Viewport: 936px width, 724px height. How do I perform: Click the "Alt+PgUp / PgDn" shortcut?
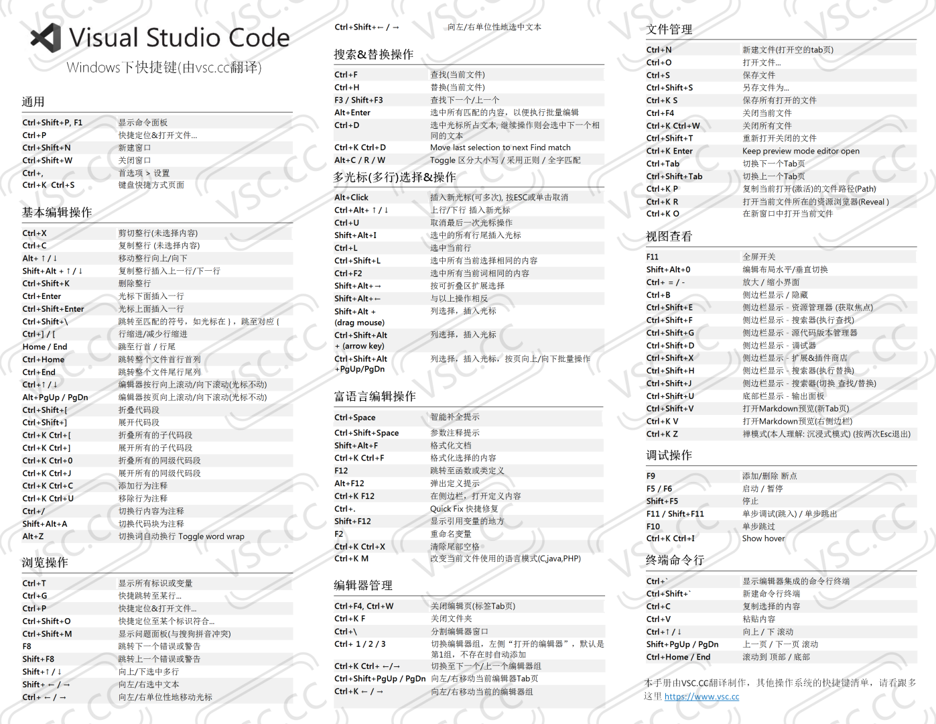pos(56,398)
